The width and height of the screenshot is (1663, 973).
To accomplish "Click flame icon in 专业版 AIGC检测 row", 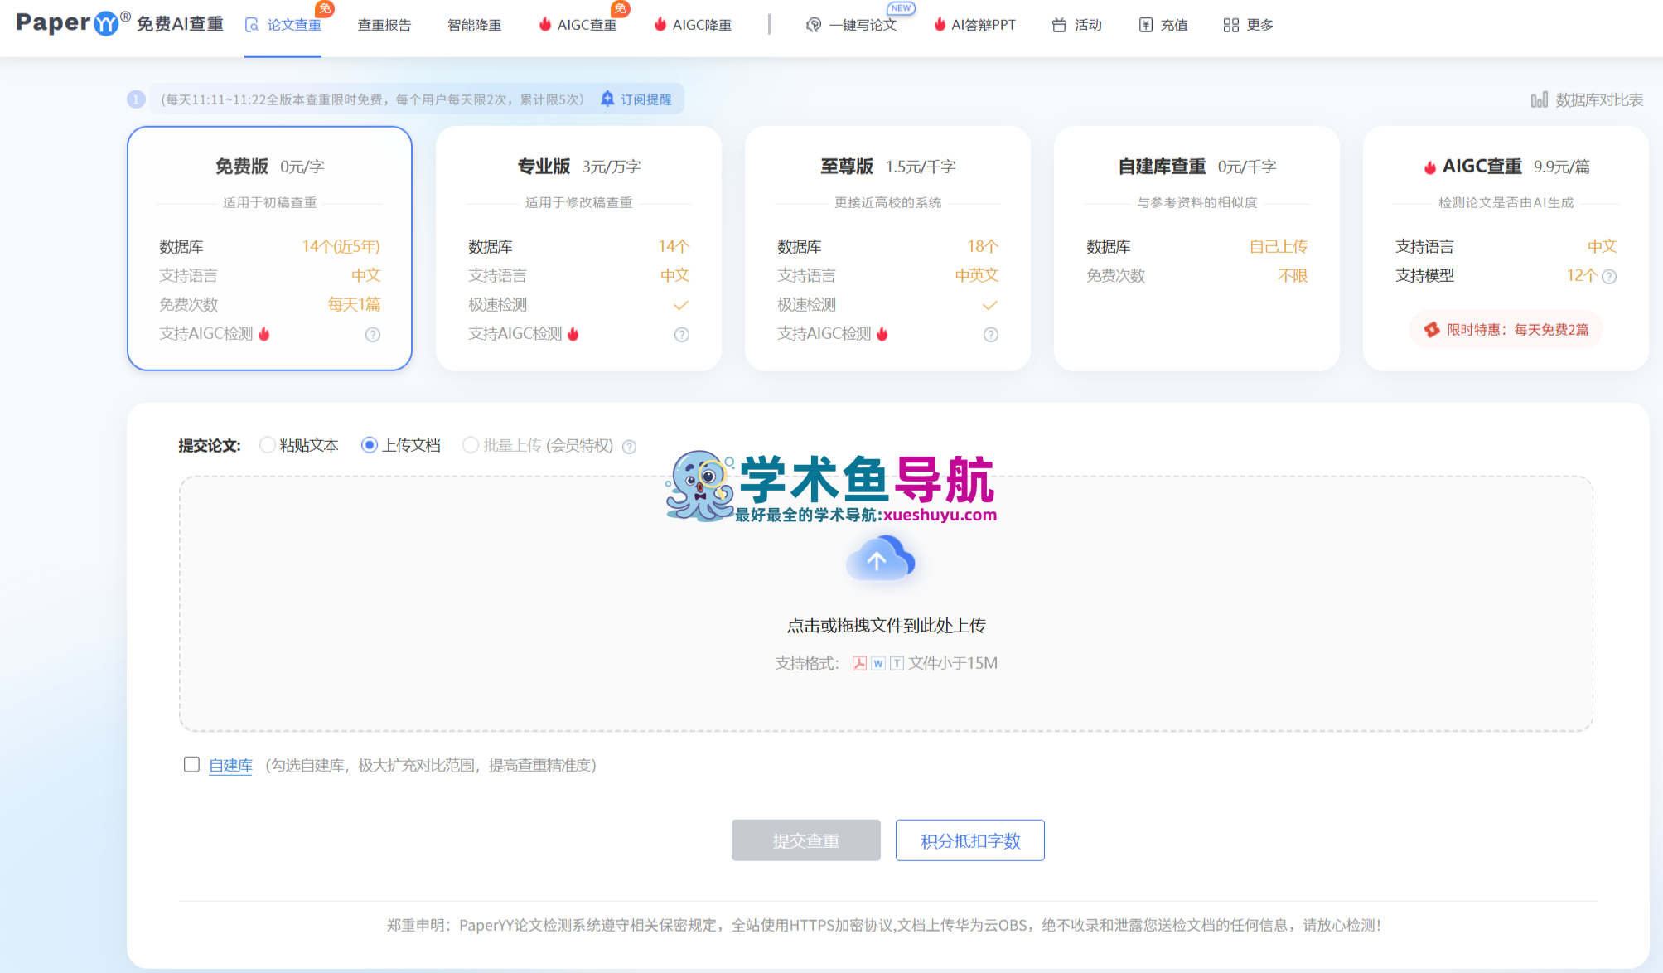I will [x=573, y=333].
